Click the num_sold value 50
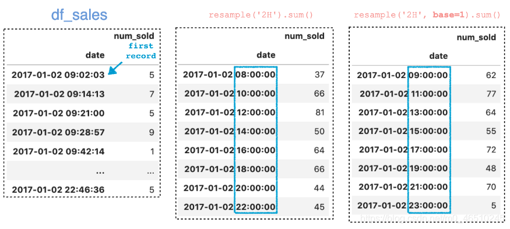This screenshot has width=510, height=229. tap(320, 132)
